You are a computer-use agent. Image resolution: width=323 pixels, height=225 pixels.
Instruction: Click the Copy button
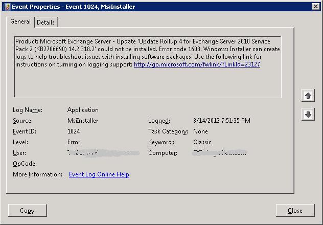pos(28,210)
